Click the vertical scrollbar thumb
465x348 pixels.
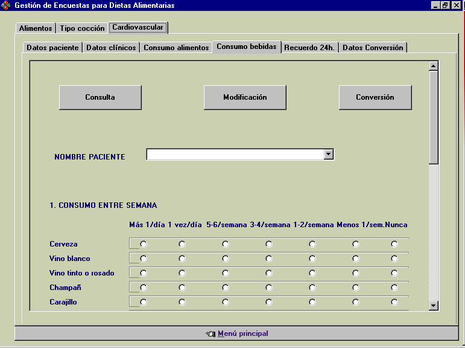(x=433, y=117)
